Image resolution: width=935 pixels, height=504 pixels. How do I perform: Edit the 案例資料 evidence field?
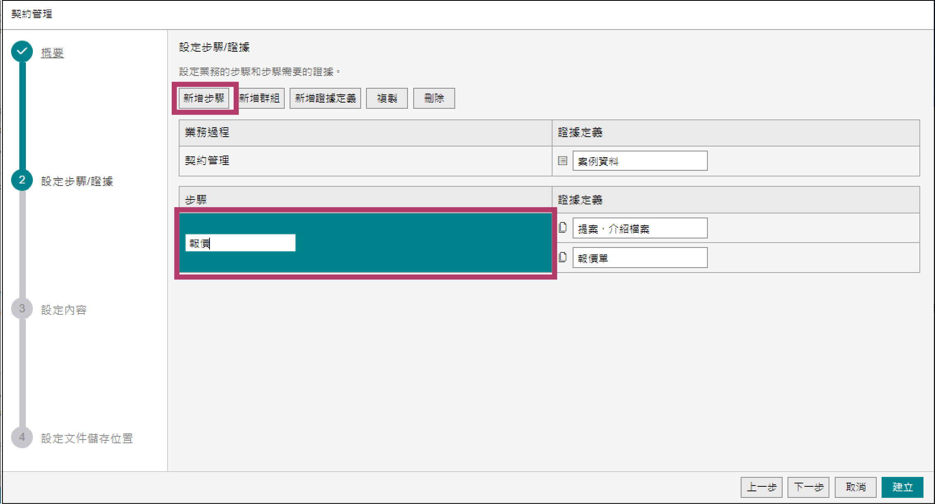click(x=640, y=161)
